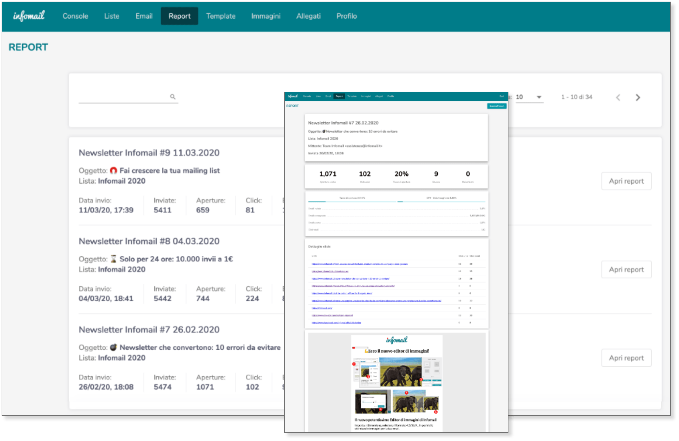The height and width of the screenshot is (441, 679).
Task: Open the Liste menu item
Action: point(112,16)
